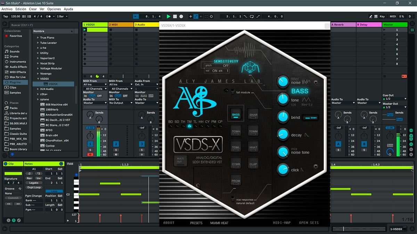Open the 1 Bar quantization menu
Screen dimensions: 417x234
[x=62, y=16]
